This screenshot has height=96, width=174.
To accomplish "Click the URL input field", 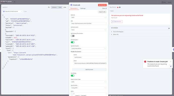I will [x=89, y=23].
